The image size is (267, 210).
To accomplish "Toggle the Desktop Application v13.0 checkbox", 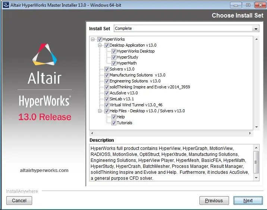I will point(107,45).
